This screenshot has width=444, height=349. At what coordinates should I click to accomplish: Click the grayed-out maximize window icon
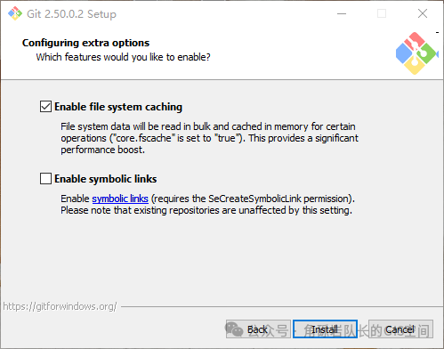(382, 13)
